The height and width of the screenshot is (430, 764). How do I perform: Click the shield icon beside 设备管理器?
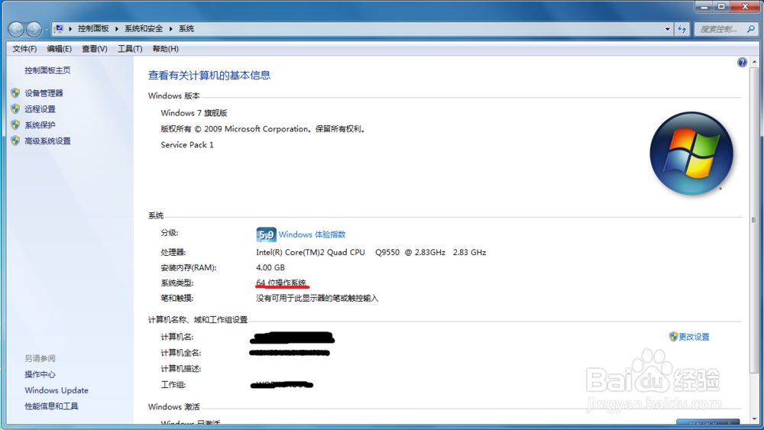(x=15, y=92)
